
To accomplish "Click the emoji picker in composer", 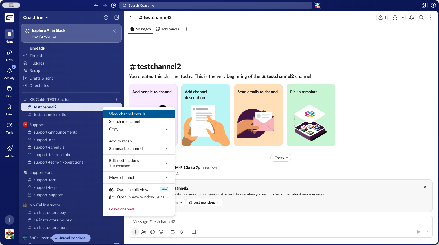I will coord(152,232).
